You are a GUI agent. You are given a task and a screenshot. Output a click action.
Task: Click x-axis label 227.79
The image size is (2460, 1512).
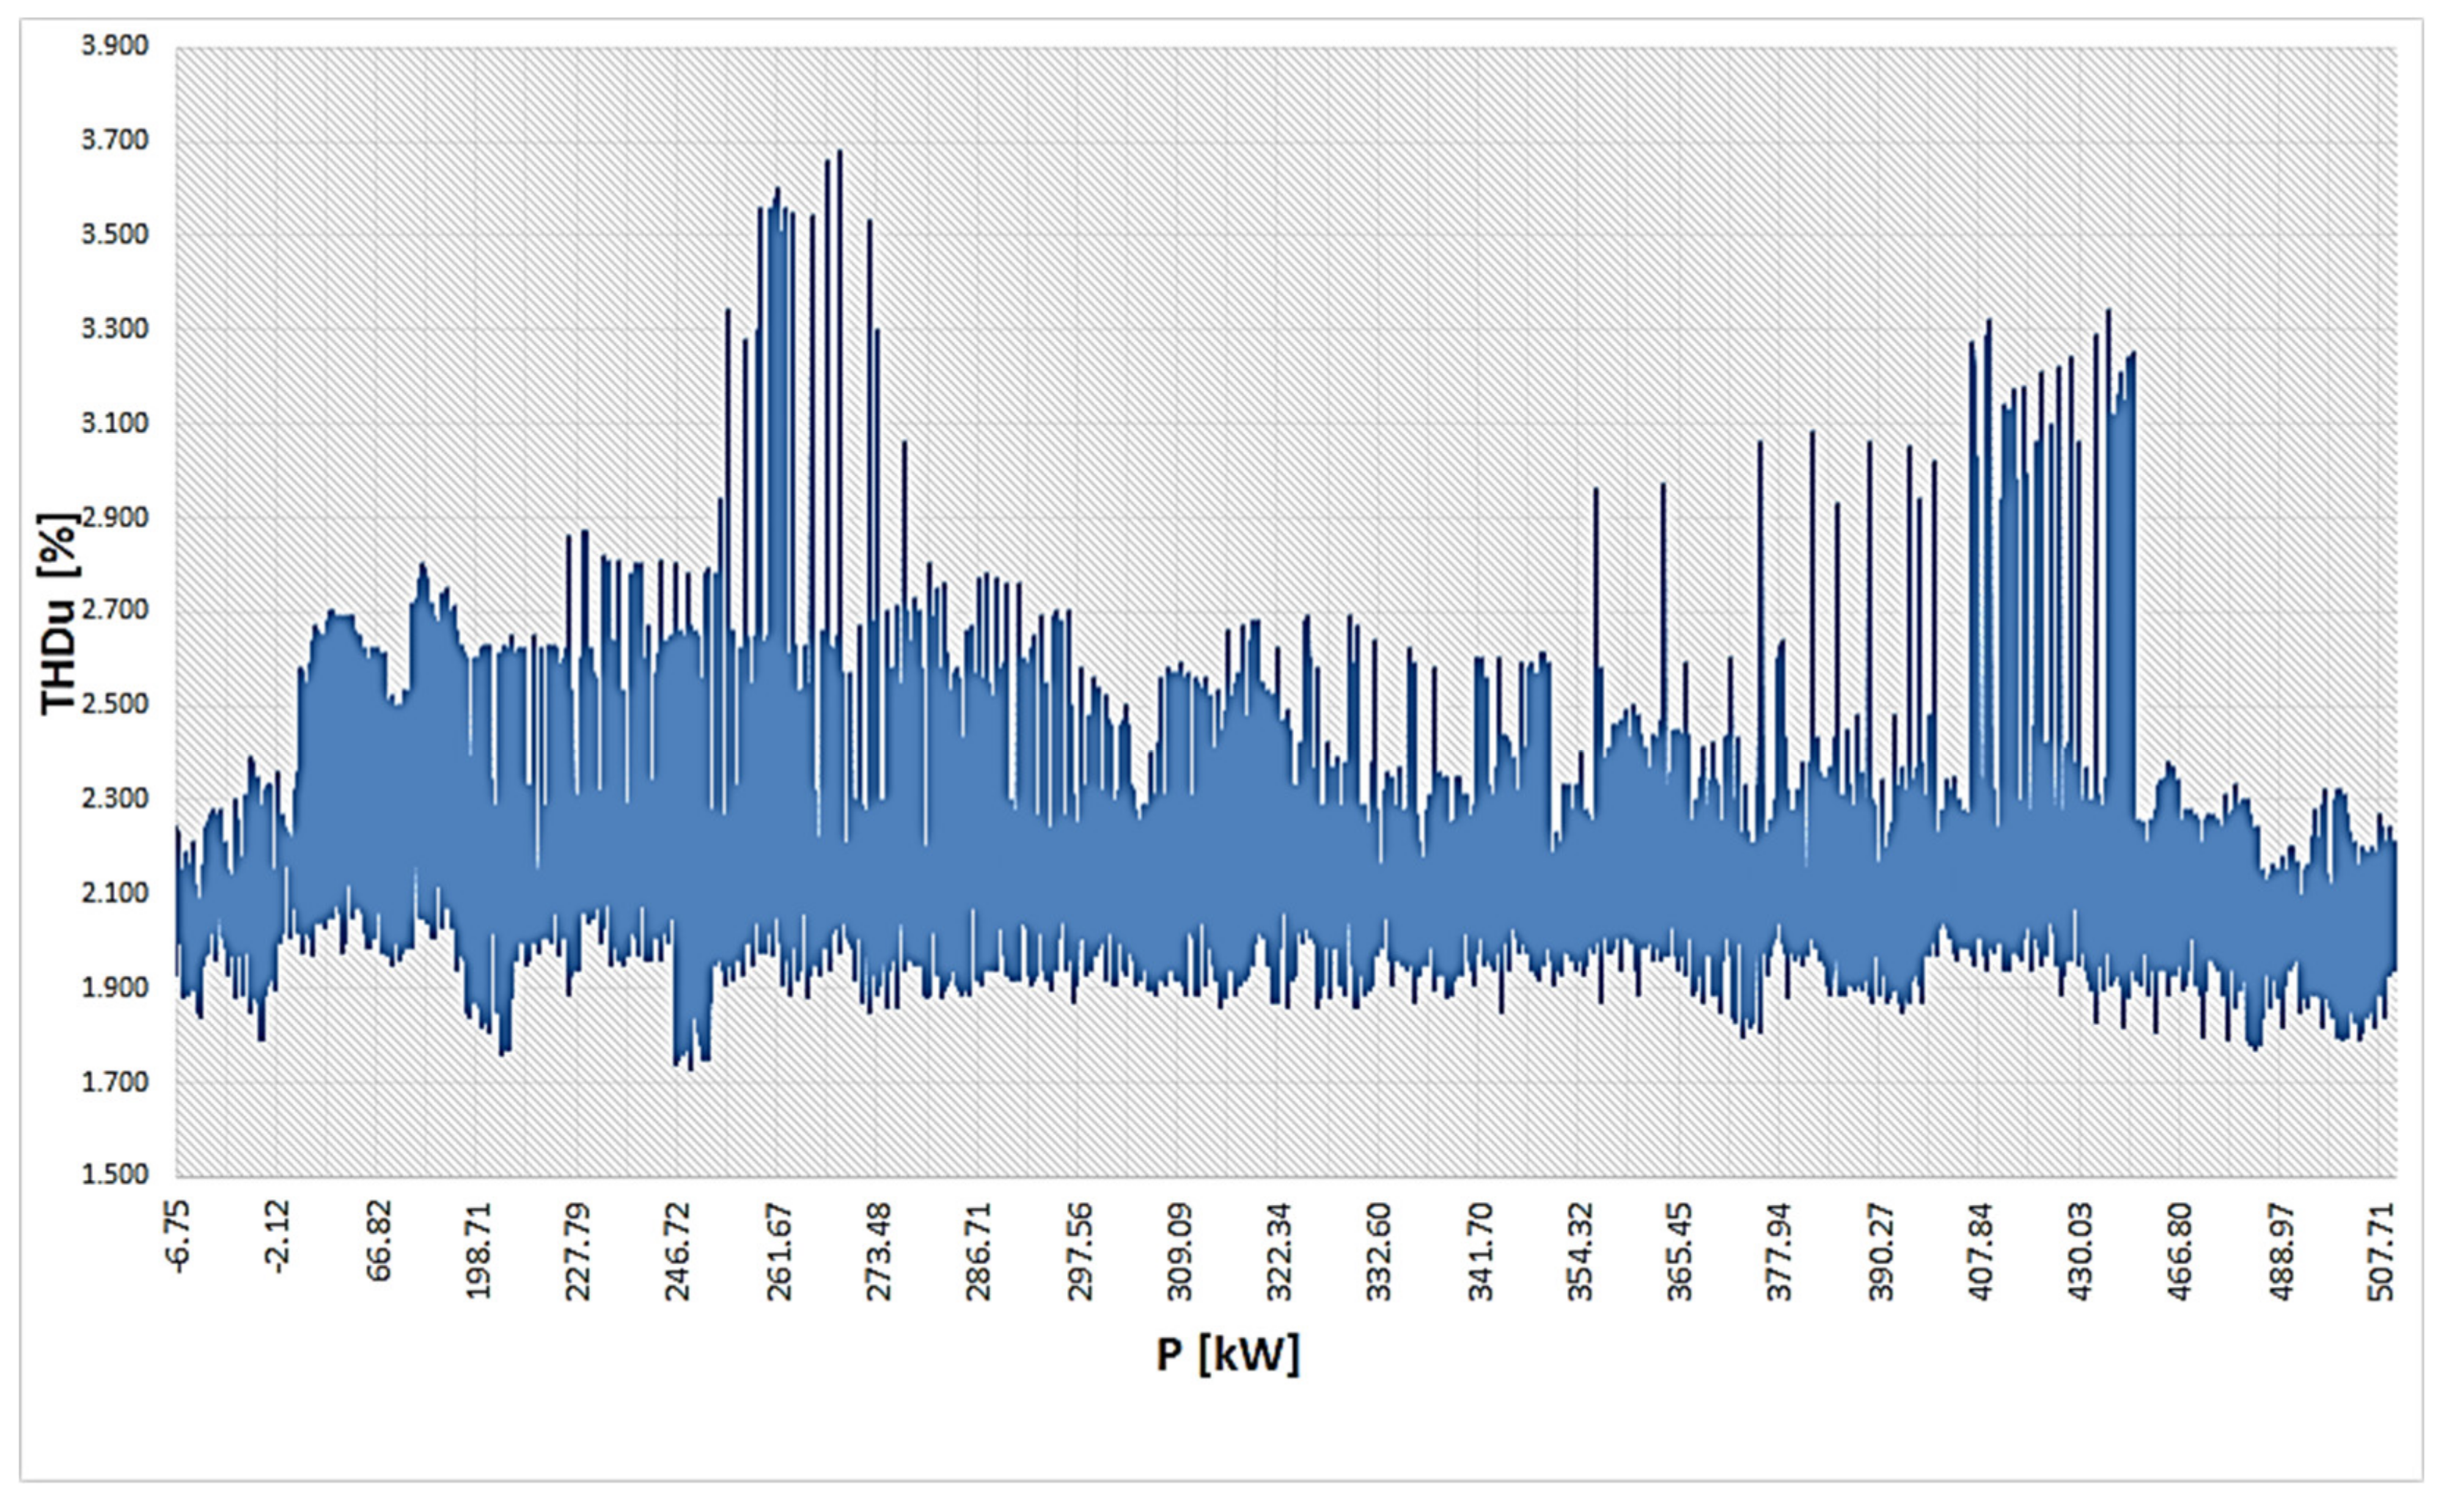[x=578, y=1250]
